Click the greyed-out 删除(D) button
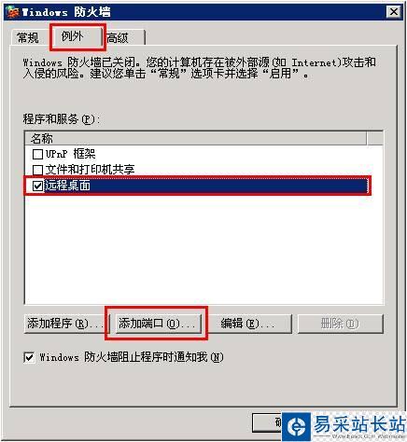Viewport: 407px width, 442px height. (x=341, y=324)
